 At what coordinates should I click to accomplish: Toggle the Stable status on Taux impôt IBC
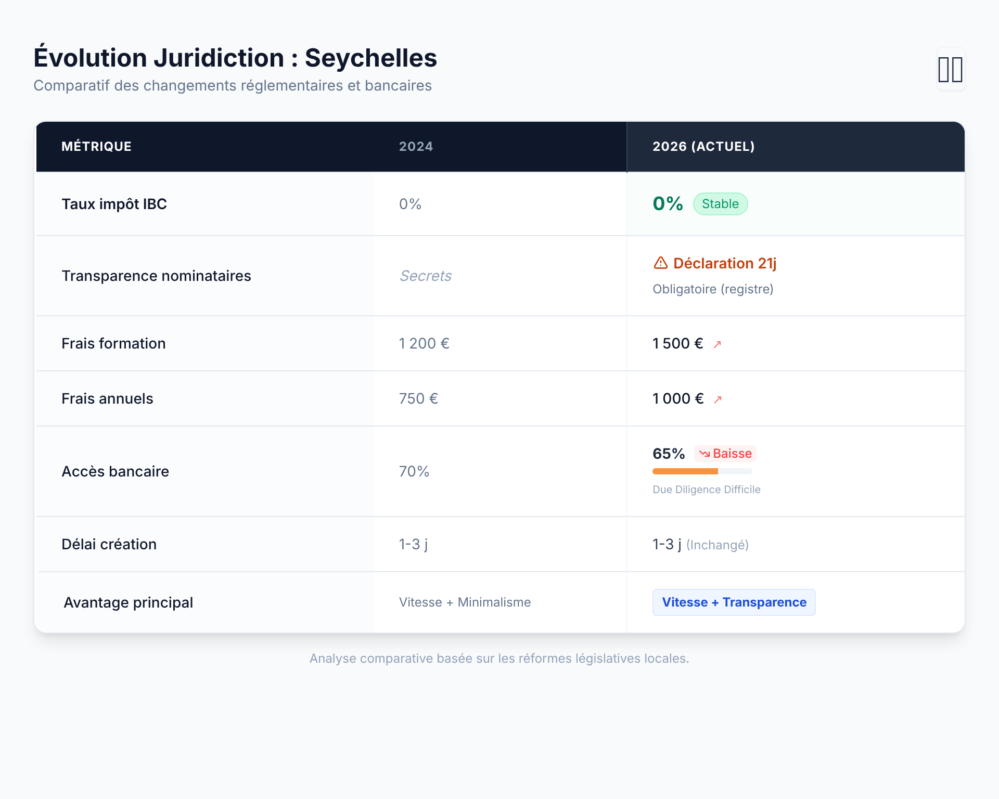pos(721,203)
